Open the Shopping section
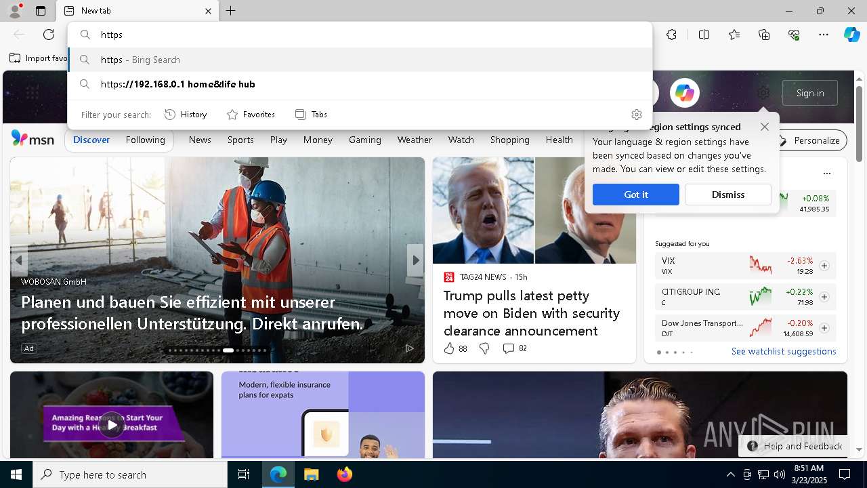 [509, 140]
